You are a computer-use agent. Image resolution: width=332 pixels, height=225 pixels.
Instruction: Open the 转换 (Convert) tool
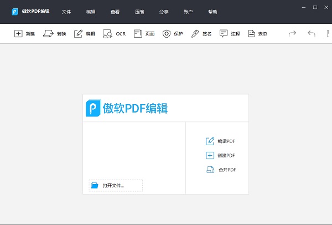pos(55,33)
